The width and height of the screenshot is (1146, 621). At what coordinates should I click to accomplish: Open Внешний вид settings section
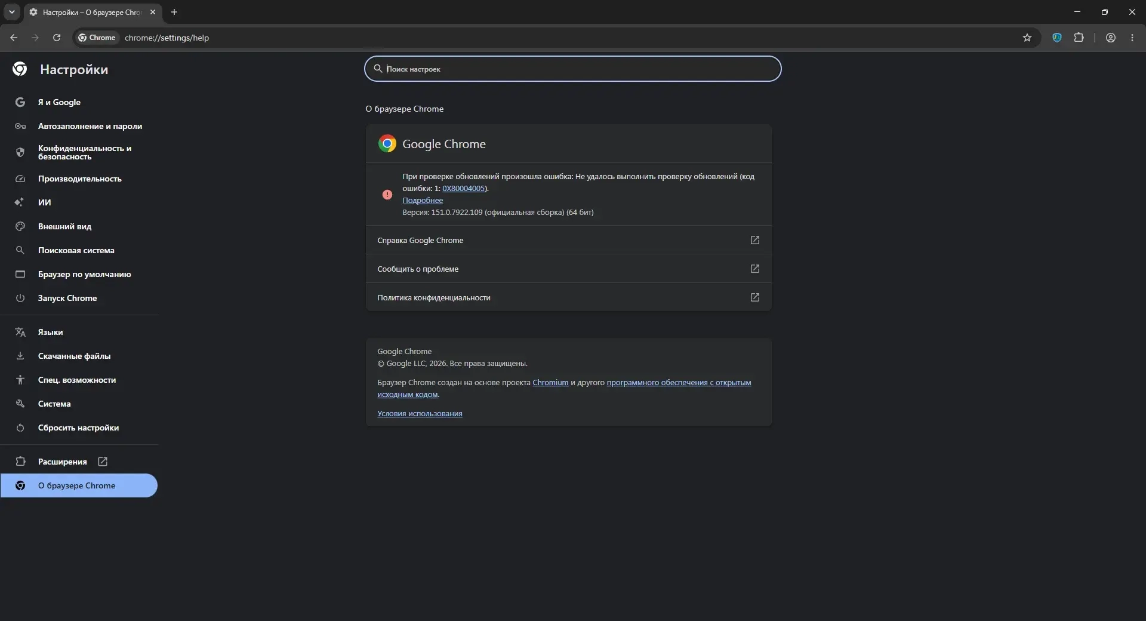79,226
